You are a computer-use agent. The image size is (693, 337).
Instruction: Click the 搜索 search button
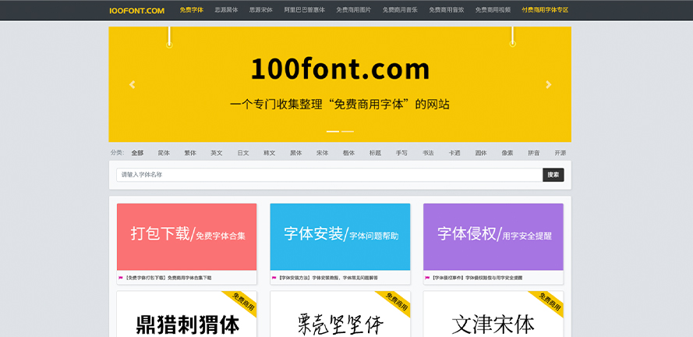tap(553, 175)
